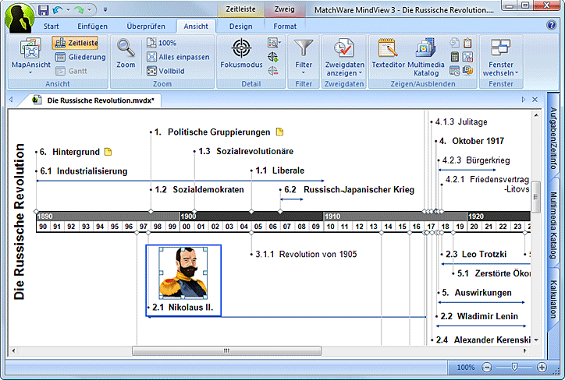Click the Redo arrow icon

[79, 9]
